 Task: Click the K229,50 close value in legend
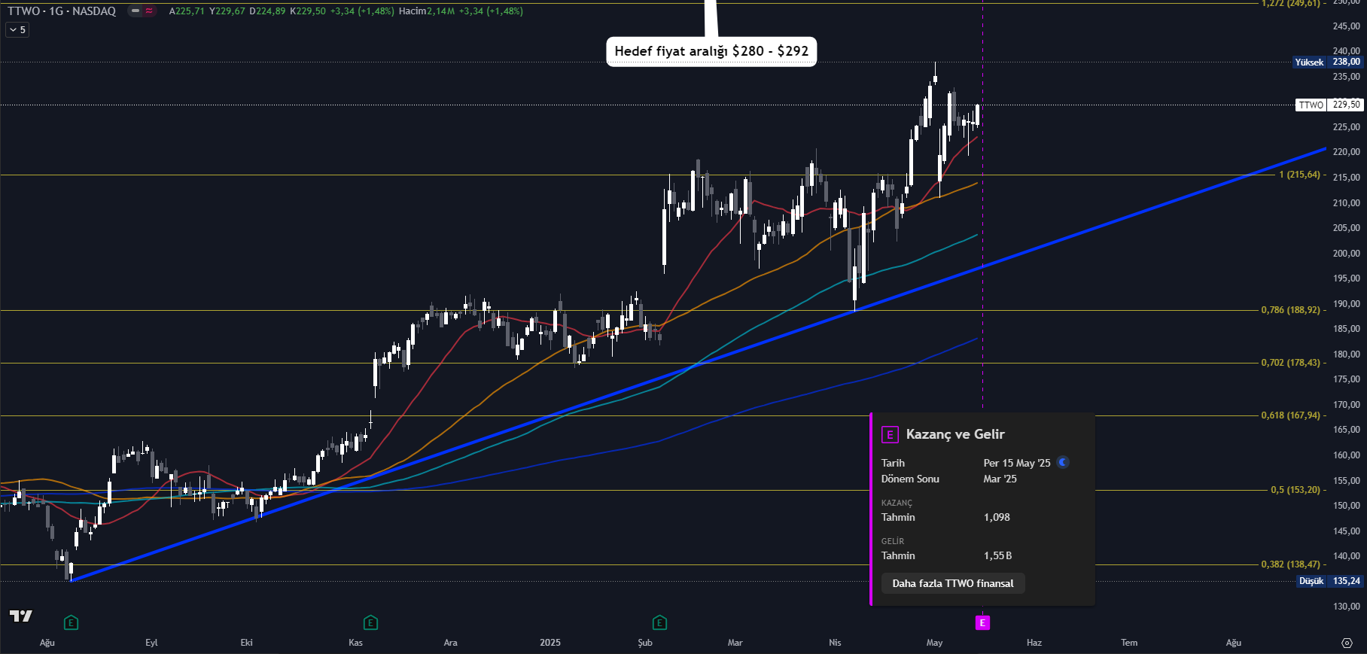point(309,11)
